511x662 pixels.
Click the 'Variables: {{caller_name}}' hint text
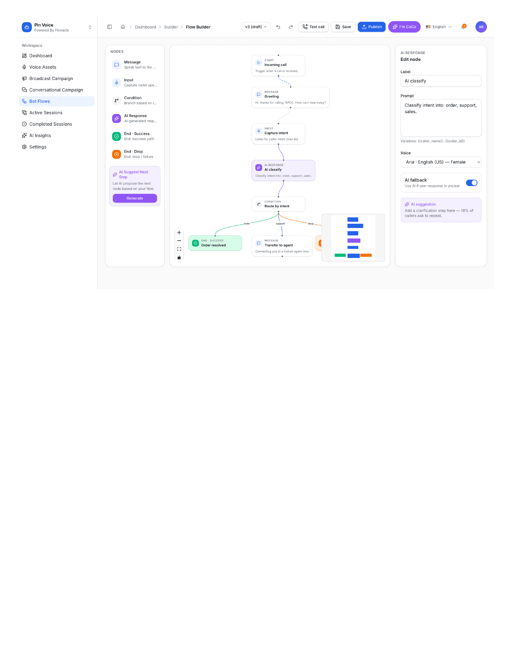[432, 141]
